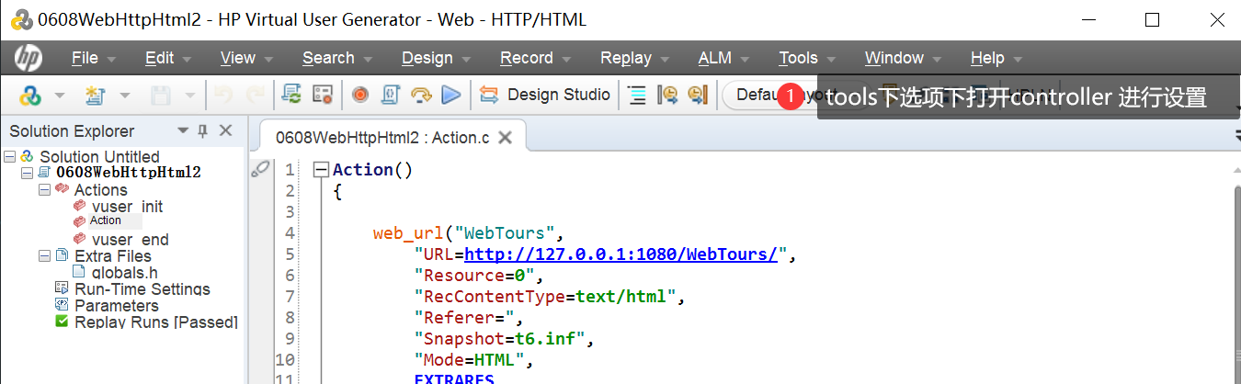Screen dimensions: 1241x384
Task: Open Design Studio
Action: (545, 95)
